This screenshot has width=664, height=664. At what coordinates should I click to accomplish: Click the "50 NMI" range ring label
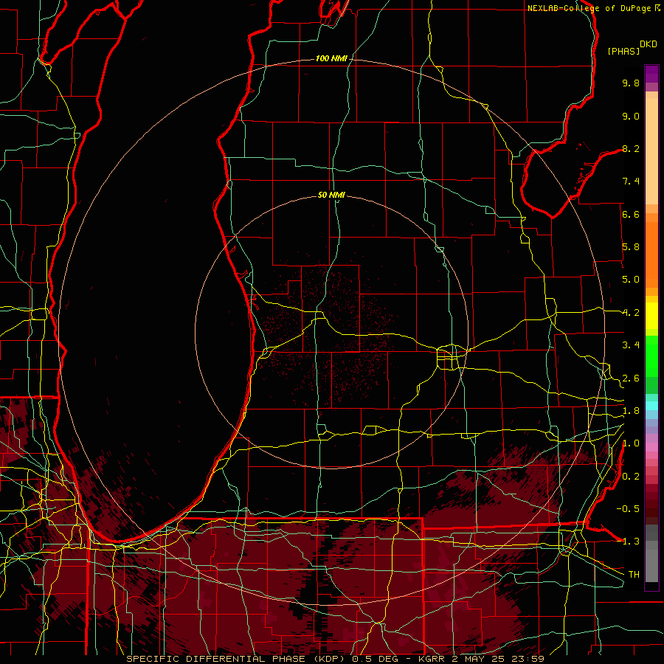[331, 195]
